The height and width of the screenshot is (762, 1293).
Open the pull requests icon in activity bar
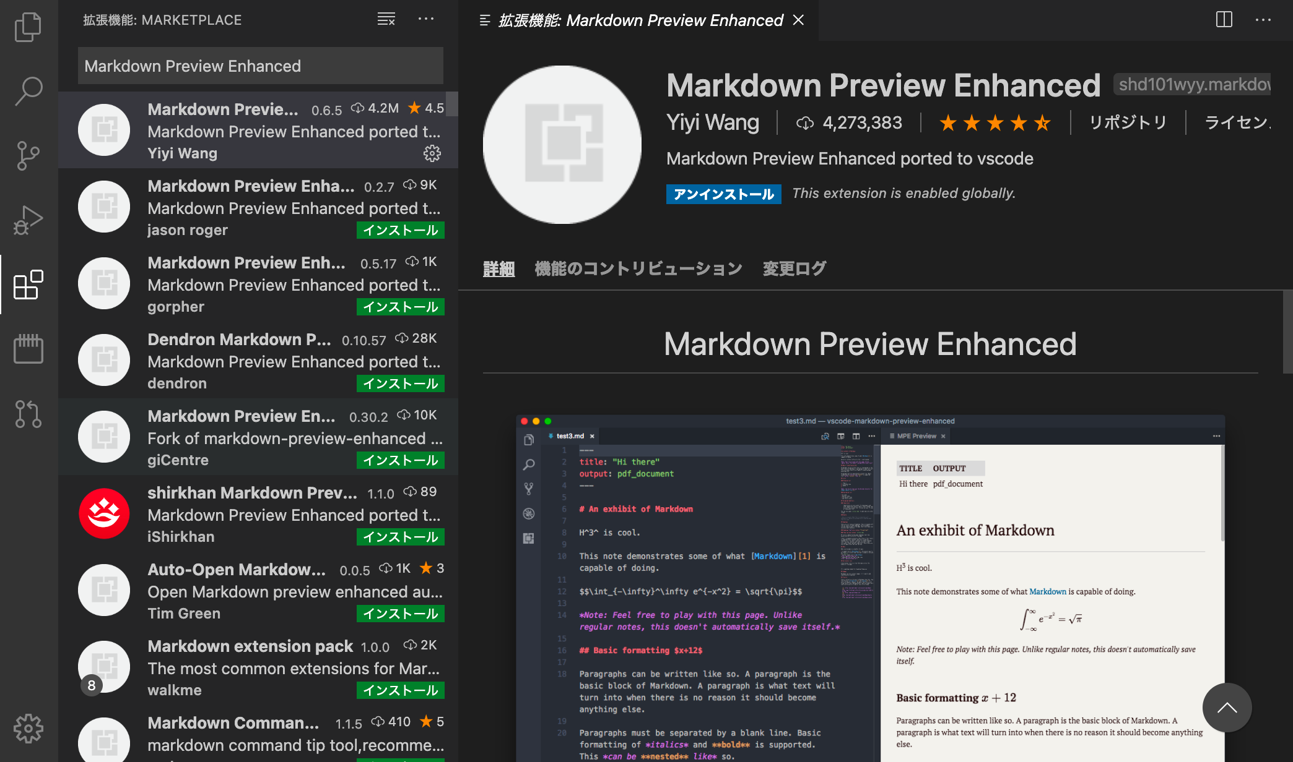click(x=28, y=414)
